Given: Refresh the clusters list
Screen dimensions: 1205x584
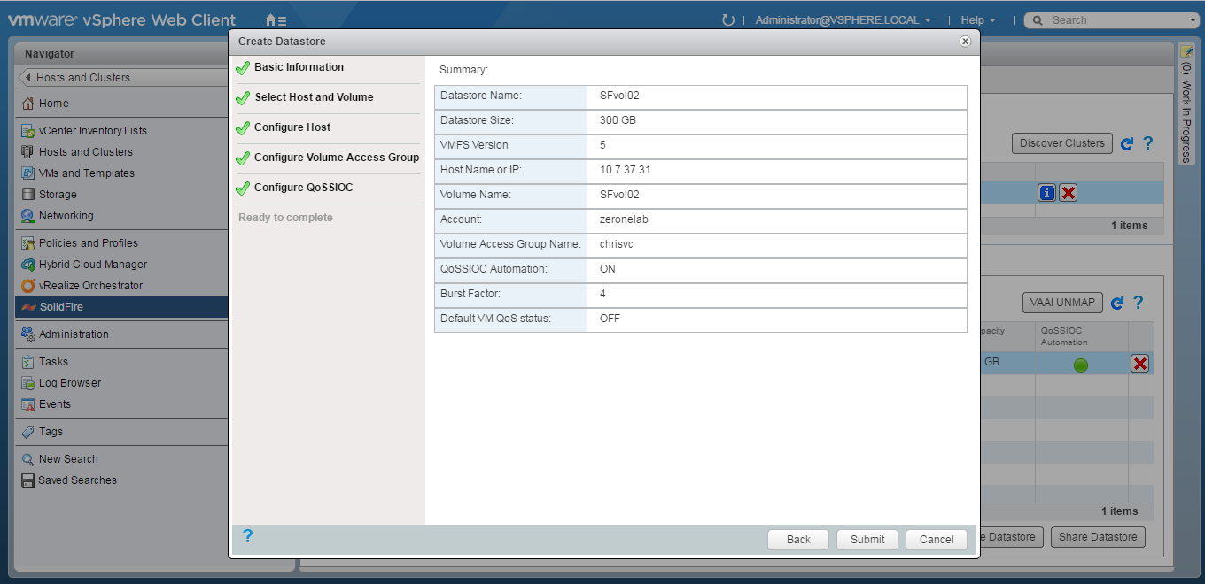Looking at the screenshot, I should (1127, 143).
